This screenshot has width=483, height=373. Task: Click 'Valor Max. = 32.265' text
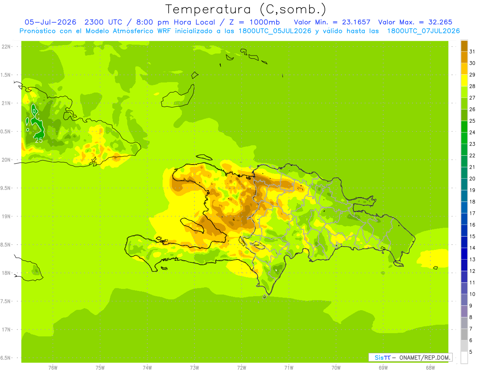415,22
